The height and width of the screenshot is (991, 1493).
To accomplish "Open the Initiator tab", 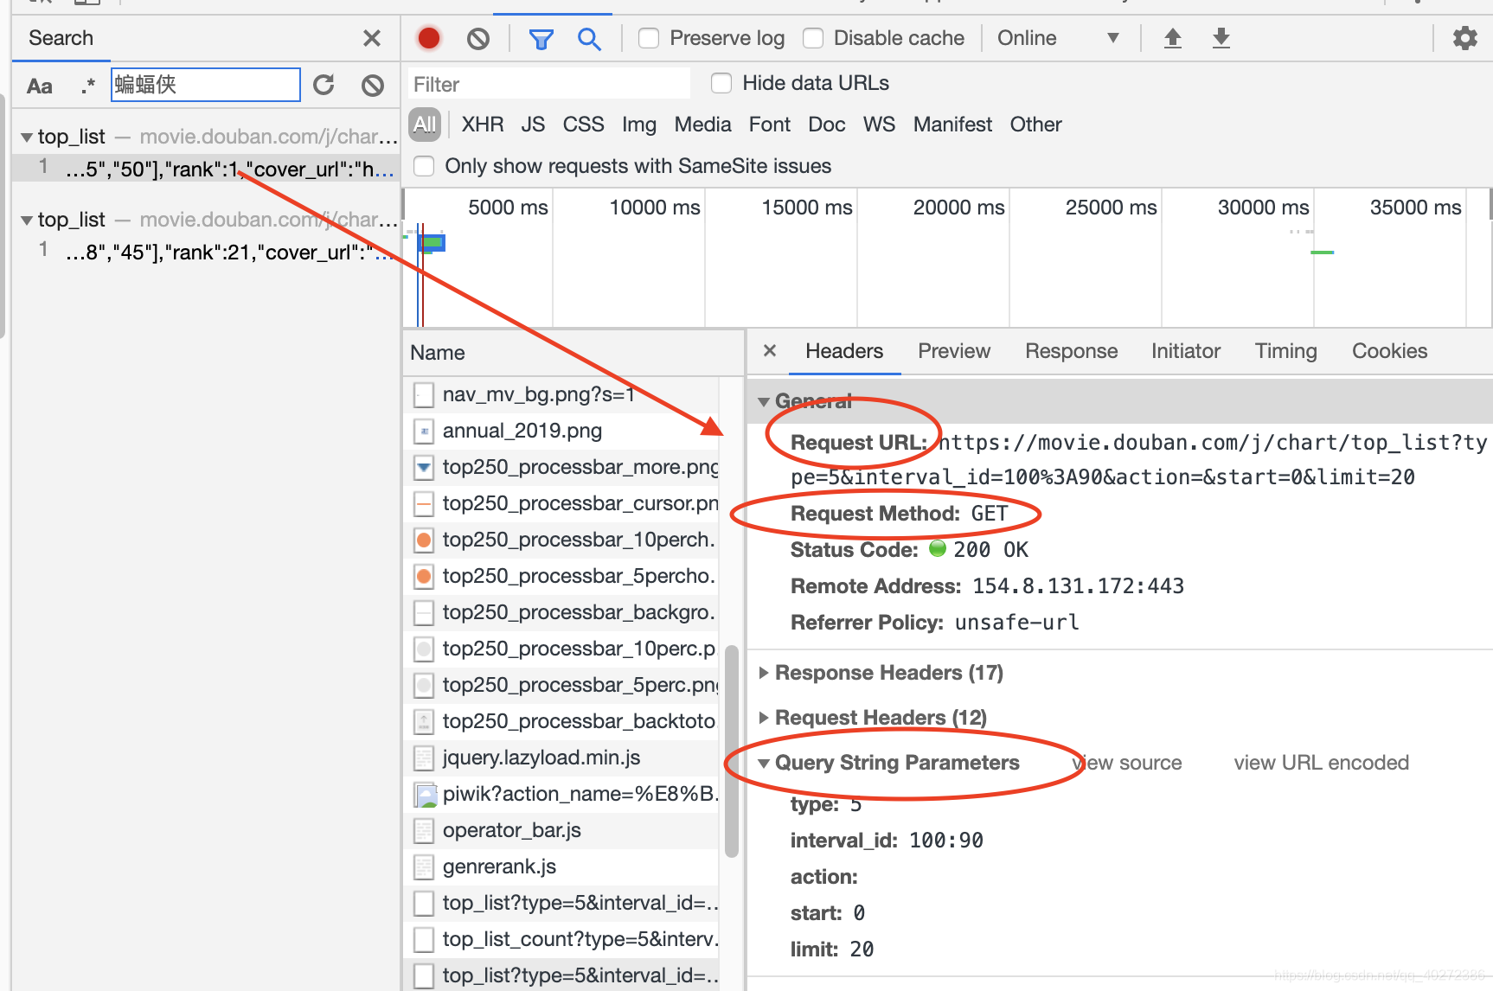I will (1185, 351).
